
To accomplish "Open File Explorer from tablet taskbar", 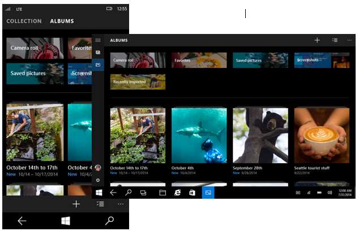I will pyautogui.click(x=163, y=192).
